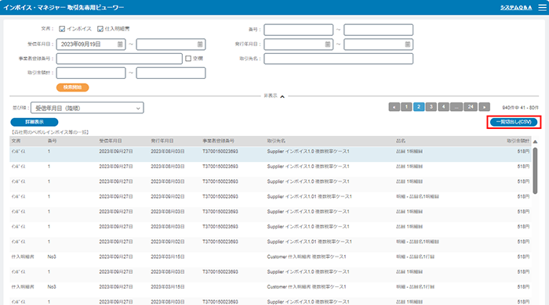Viewport: 549px width, 305px height.
Task: Click the 受信年月日 column header
Action: point(111,141)
